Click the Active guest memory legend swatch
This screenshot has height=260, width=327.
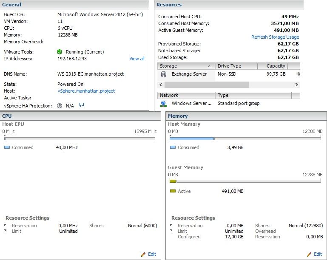point(173,191)
